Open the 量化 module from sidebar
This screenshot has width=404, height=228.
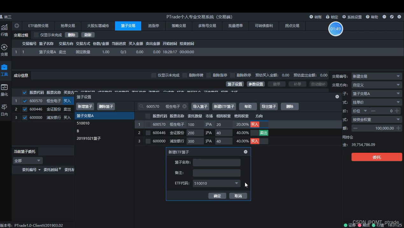(x=5, y=89)
